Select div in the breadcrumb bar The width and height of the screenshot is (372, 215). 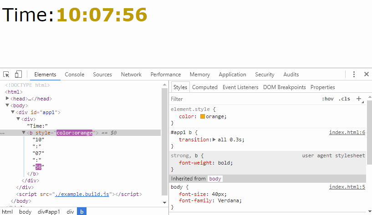tap(70, 212)
